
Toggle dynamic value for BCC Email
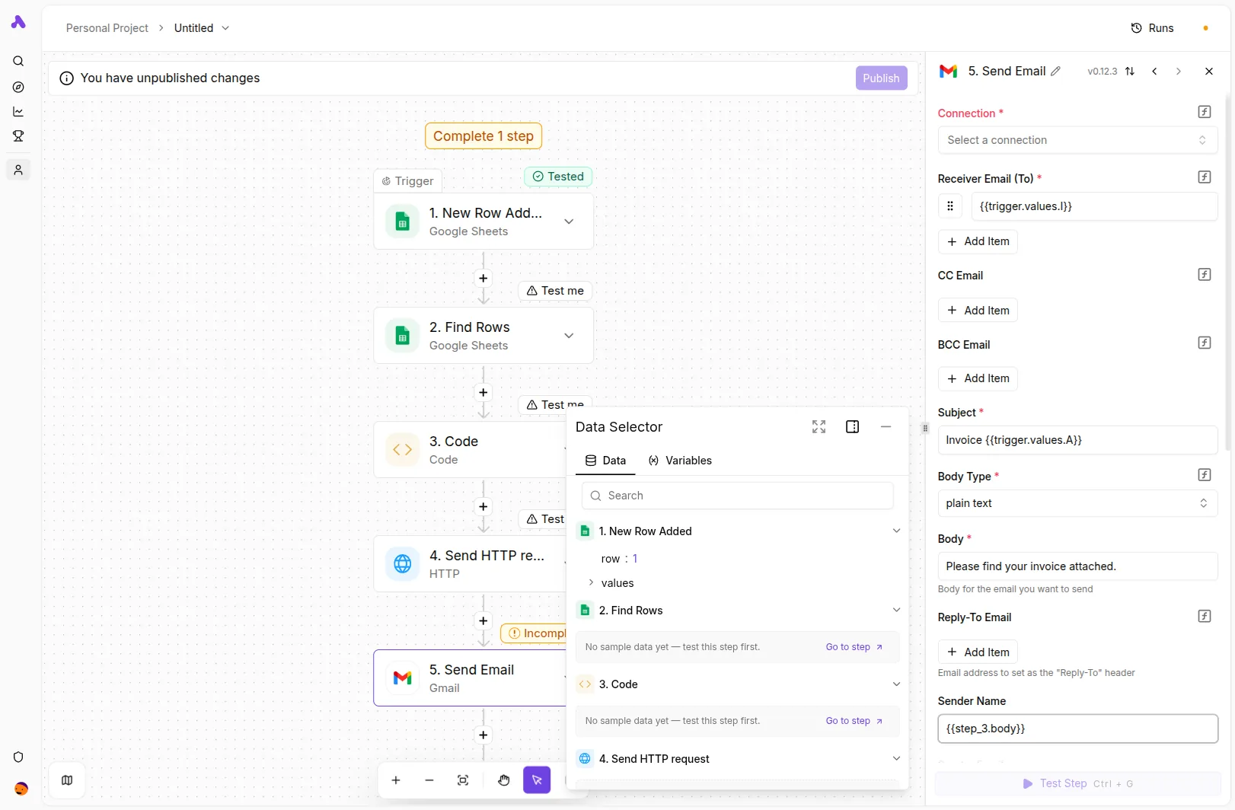pyautogui.click(x=1205, y=343)
